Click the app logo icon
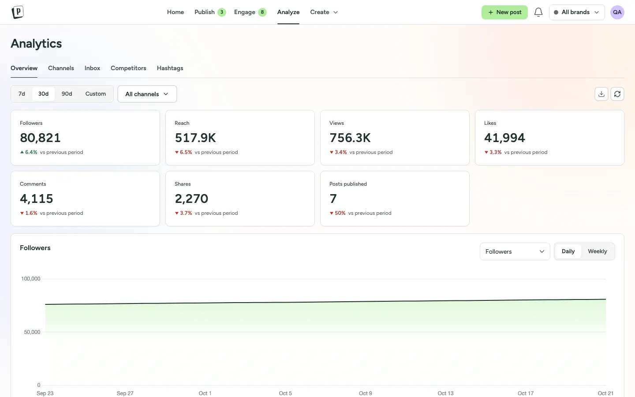Screen dimensions: 635x397 click(x=18, y=12)
